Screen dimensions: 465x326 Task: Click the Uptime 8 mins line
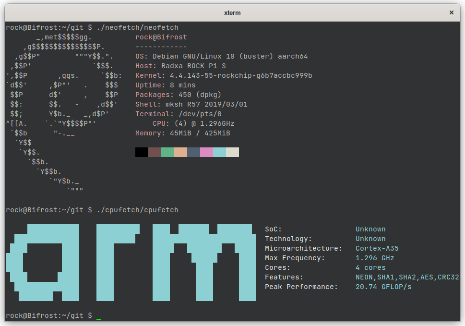click(x=166, y=85)
